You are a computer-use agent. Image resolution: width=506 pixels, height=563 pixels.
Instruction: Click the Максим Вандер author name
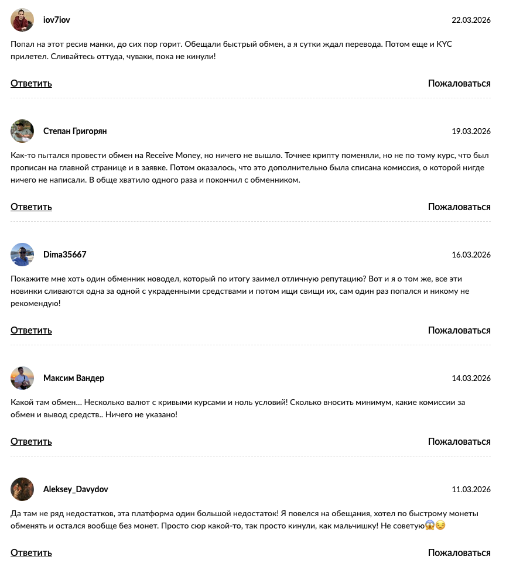74,378
